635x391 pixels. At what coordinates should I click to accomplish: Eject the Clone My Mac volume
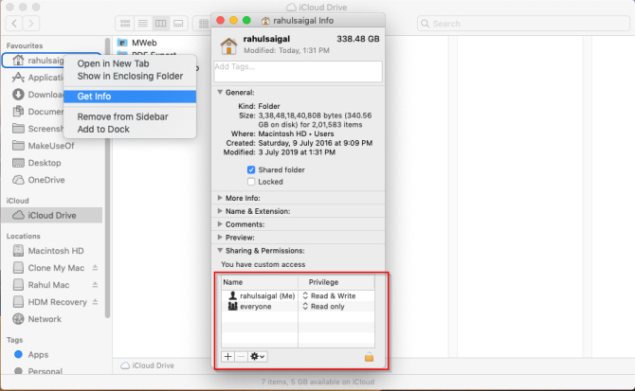click(x=94, y=268)
